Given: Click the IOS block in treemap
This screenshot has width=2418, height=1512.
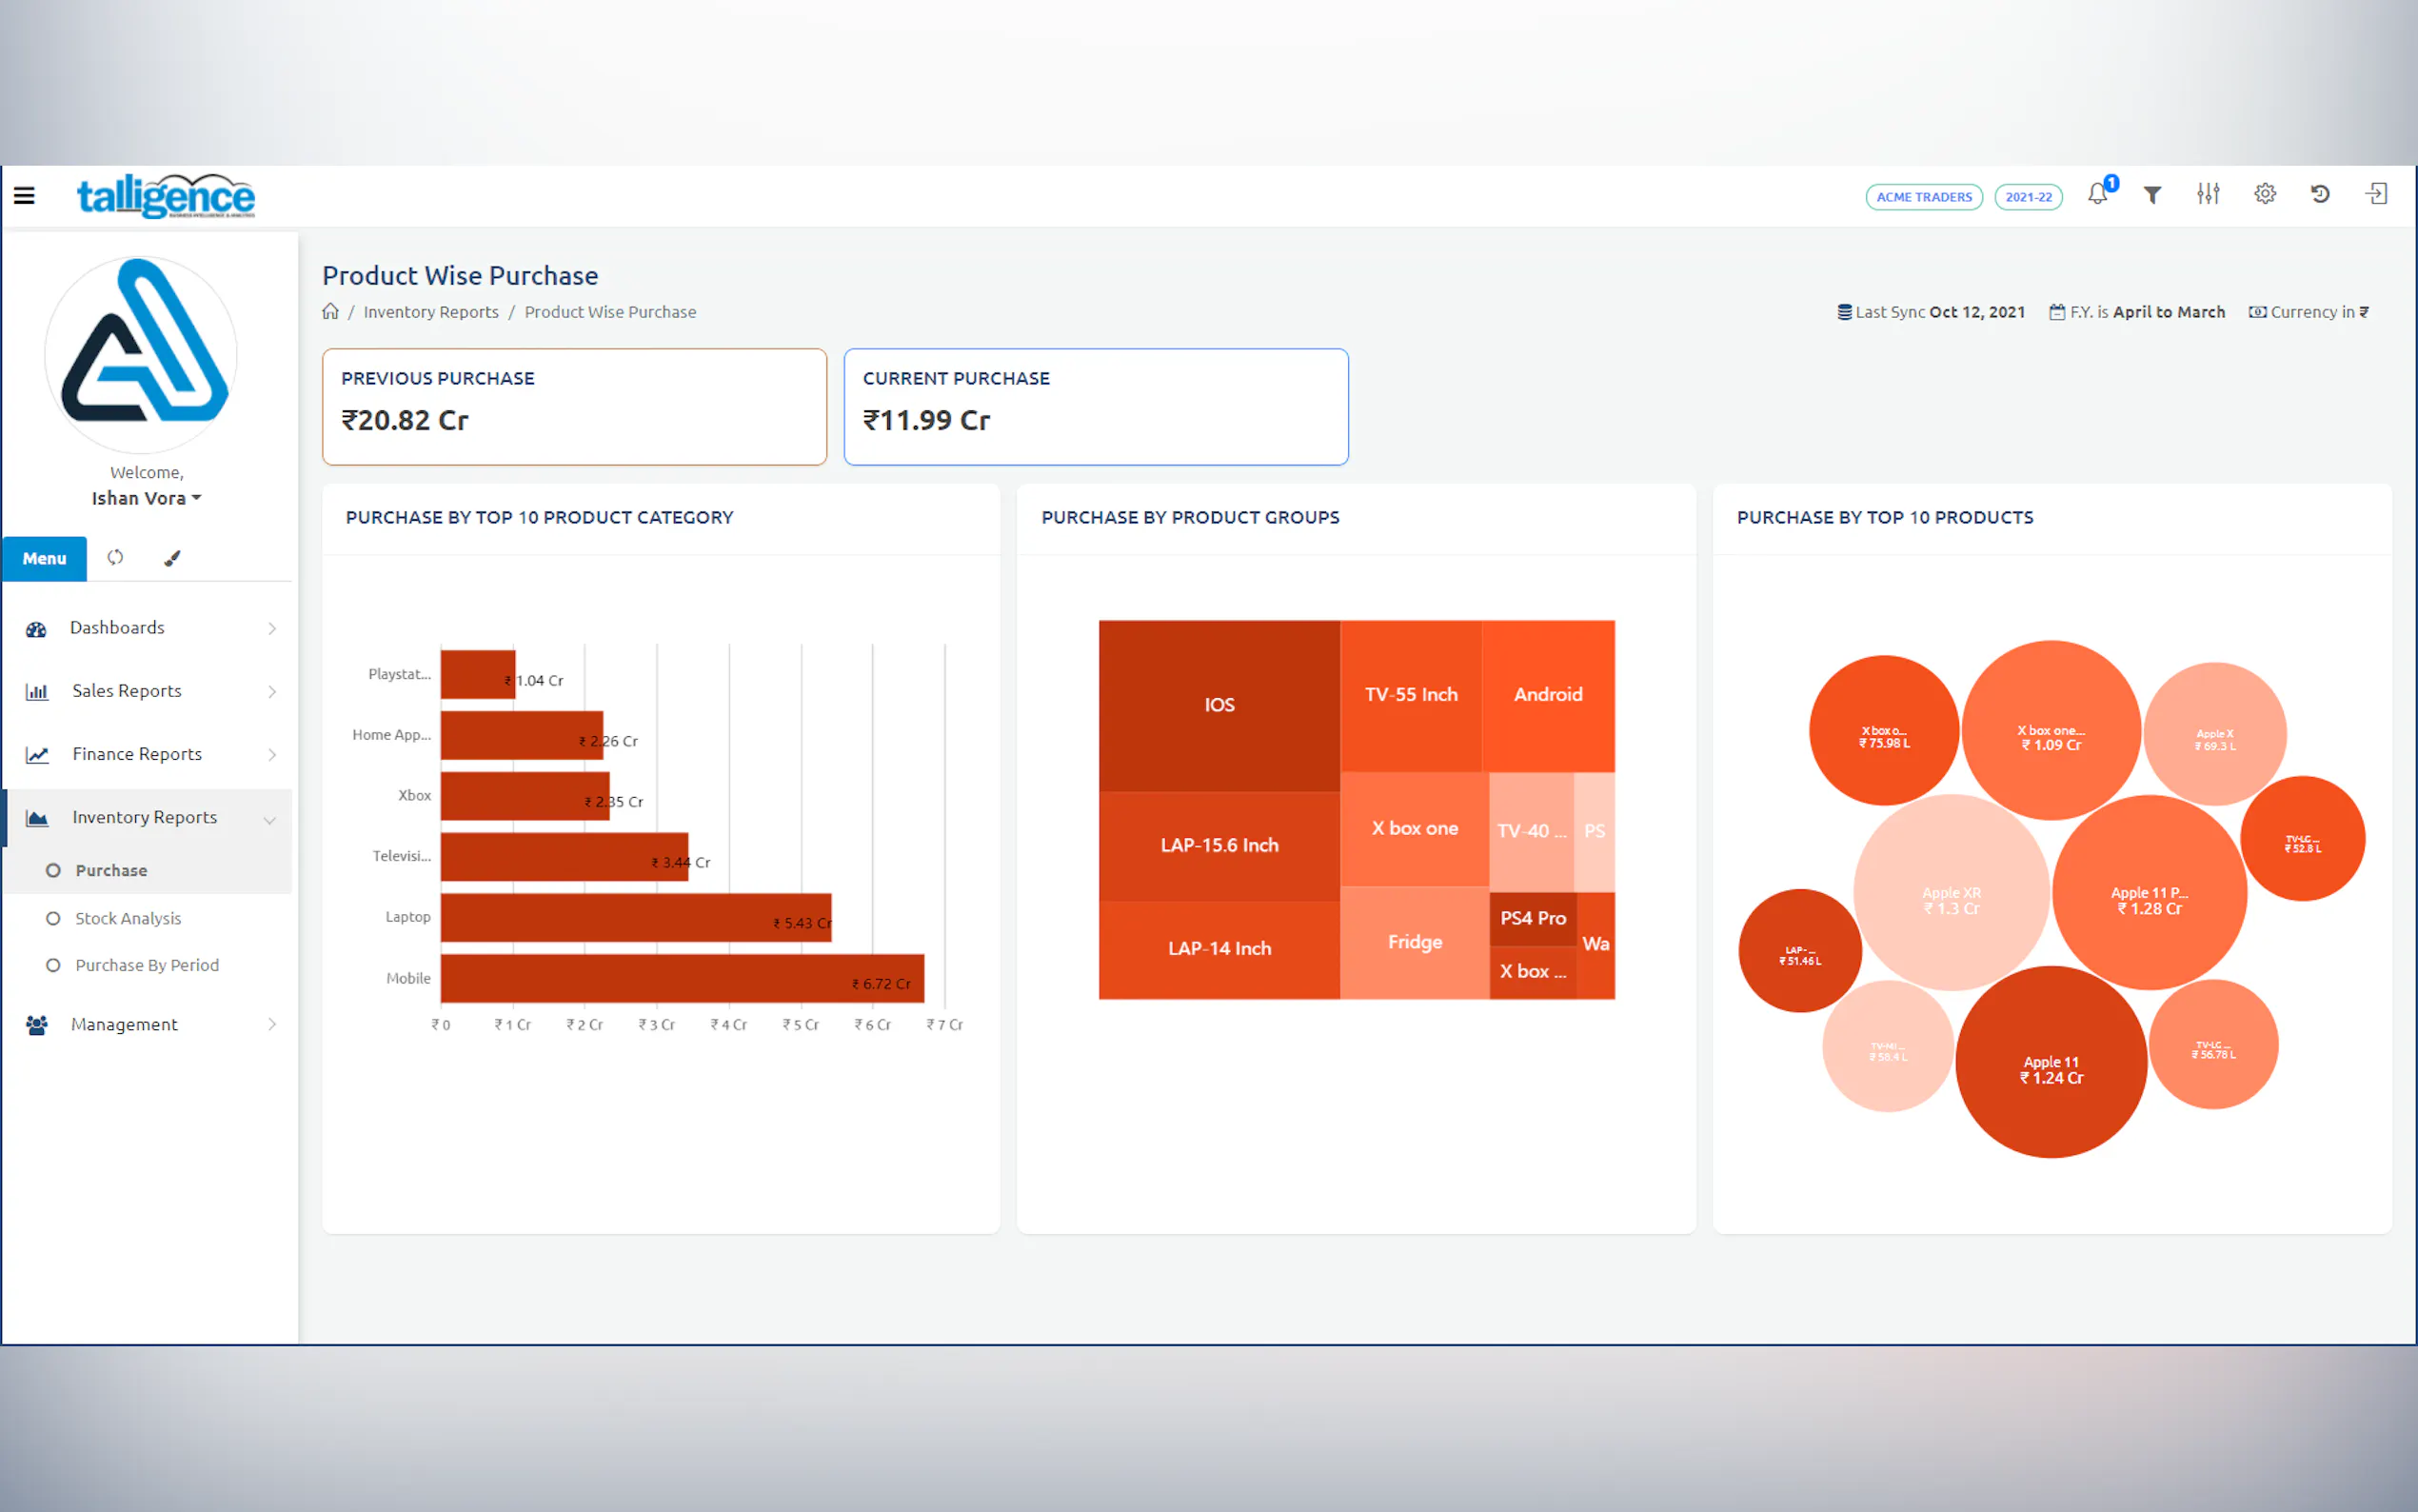Looking at the screenshot, I should tap(1219, 705).
